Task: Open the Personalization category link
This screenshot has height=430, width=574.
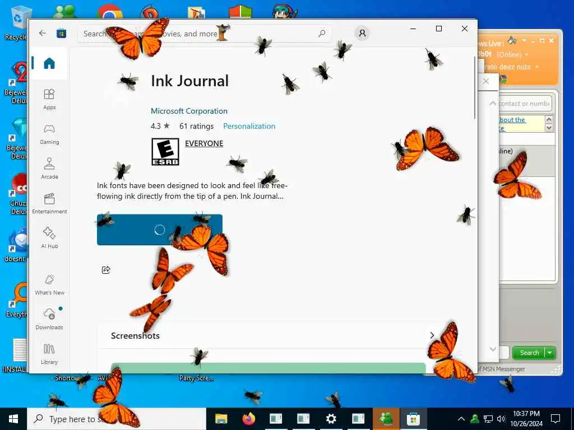Action: (x=249, y=126)
